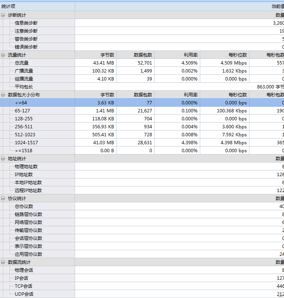Click the 0.00 B cell

[x=96, y=151]
